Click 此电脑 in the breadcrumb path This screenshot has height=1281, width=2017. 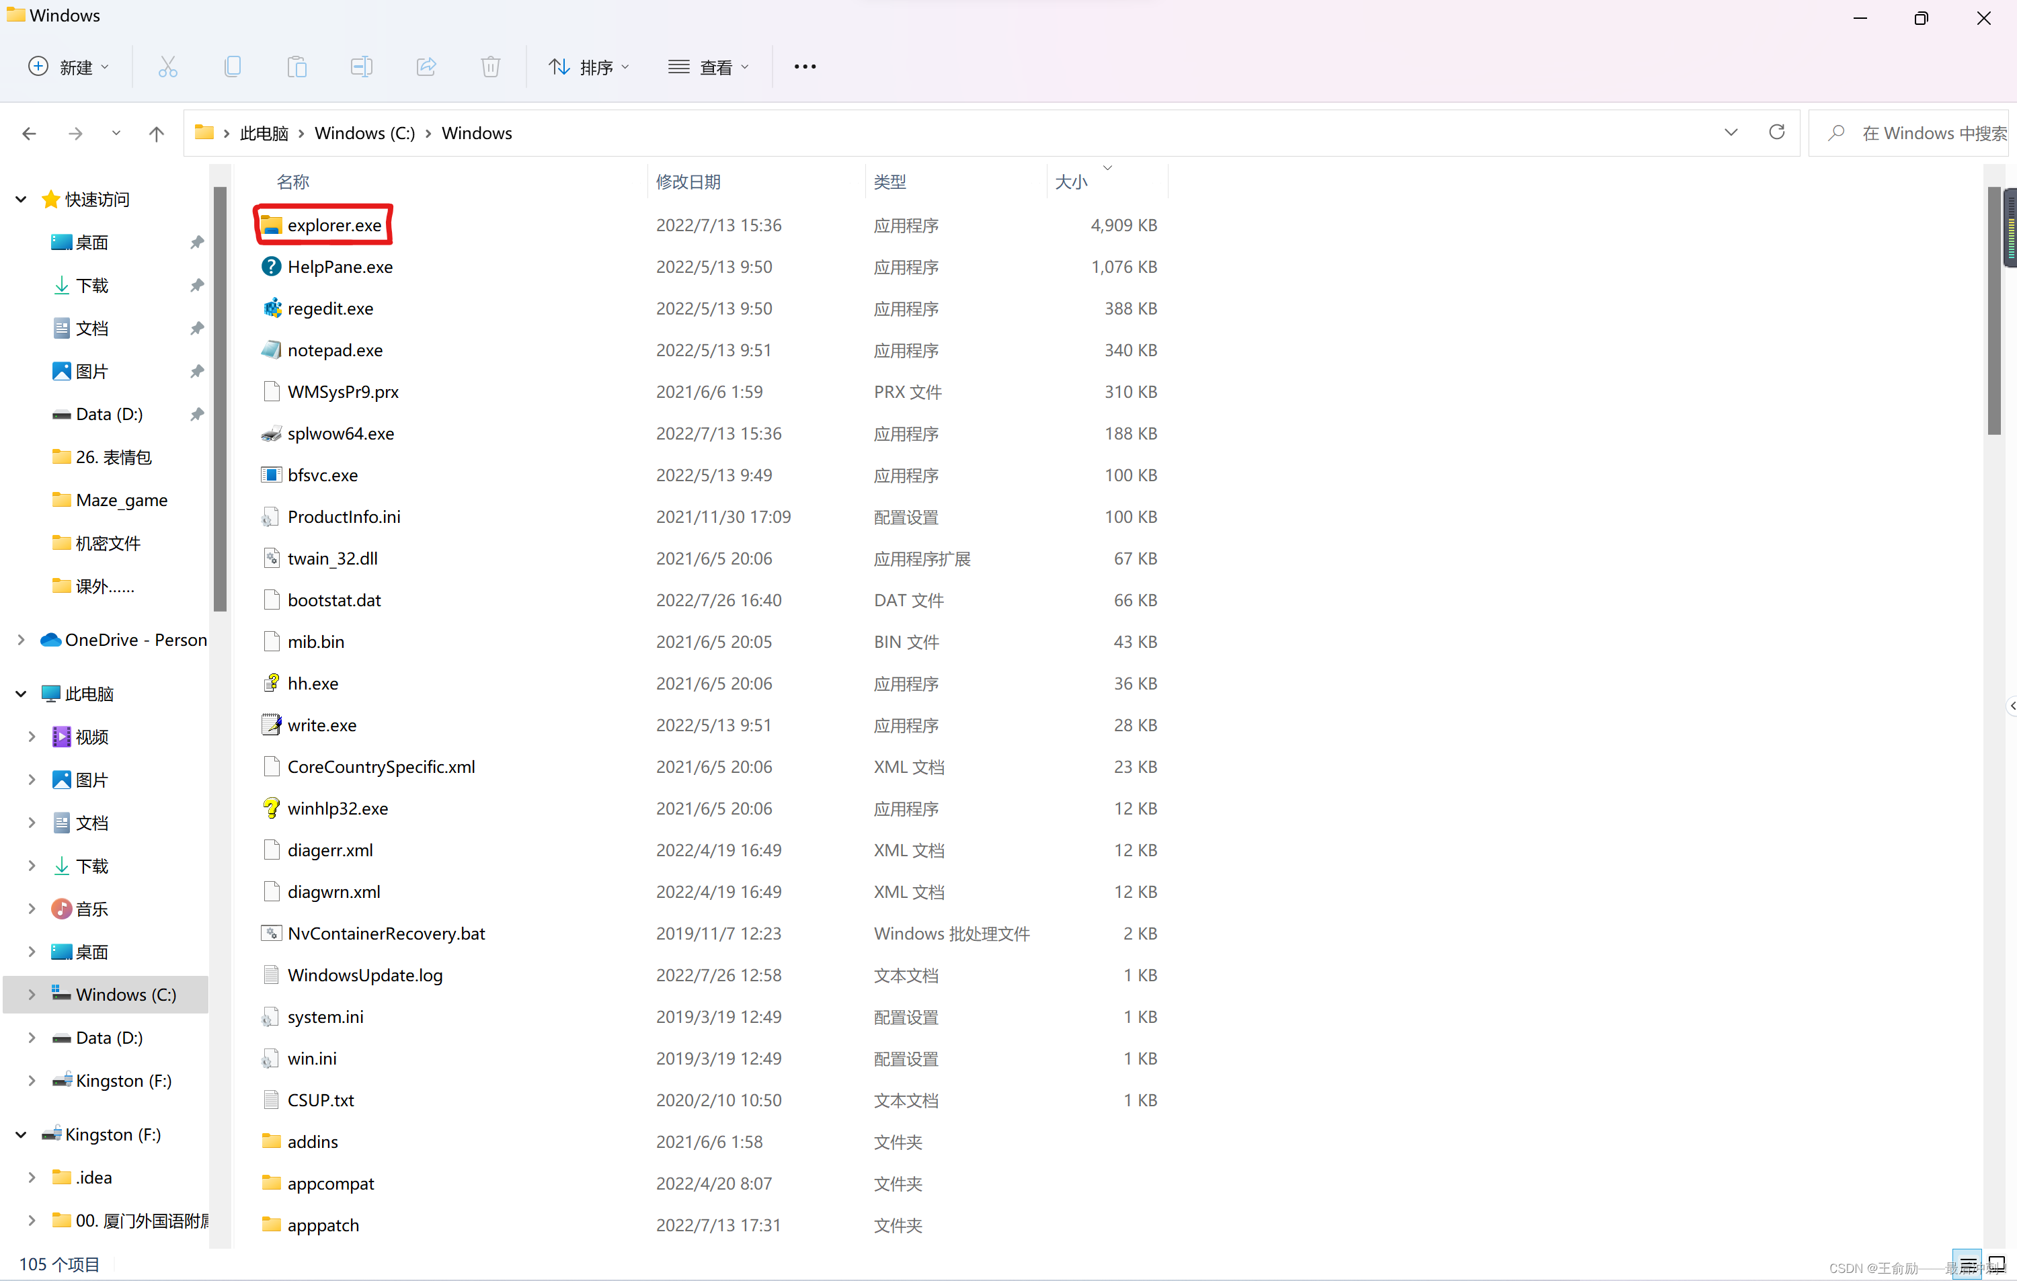click(264, 133)
